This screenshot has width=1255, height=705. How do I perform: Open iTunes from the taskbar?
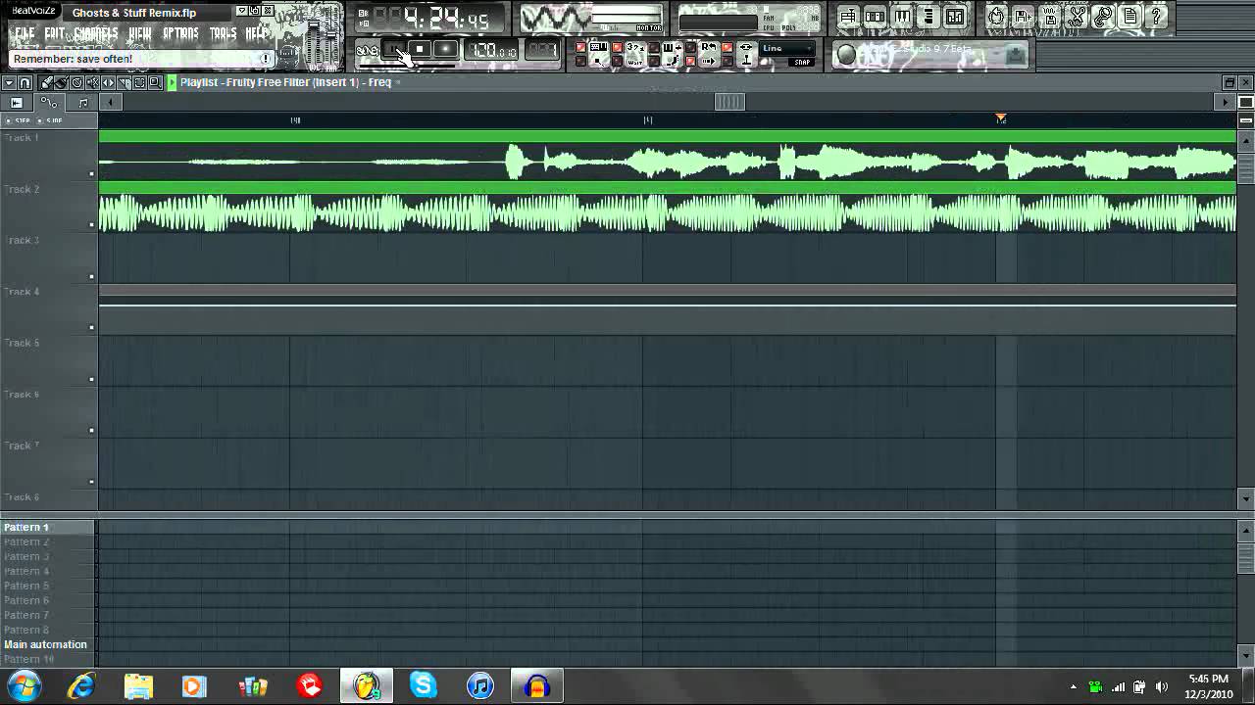click(480, 685)
